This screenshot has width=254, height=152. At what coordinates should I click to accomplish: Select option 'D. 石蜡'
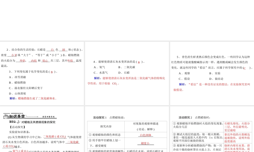point(124,73)
